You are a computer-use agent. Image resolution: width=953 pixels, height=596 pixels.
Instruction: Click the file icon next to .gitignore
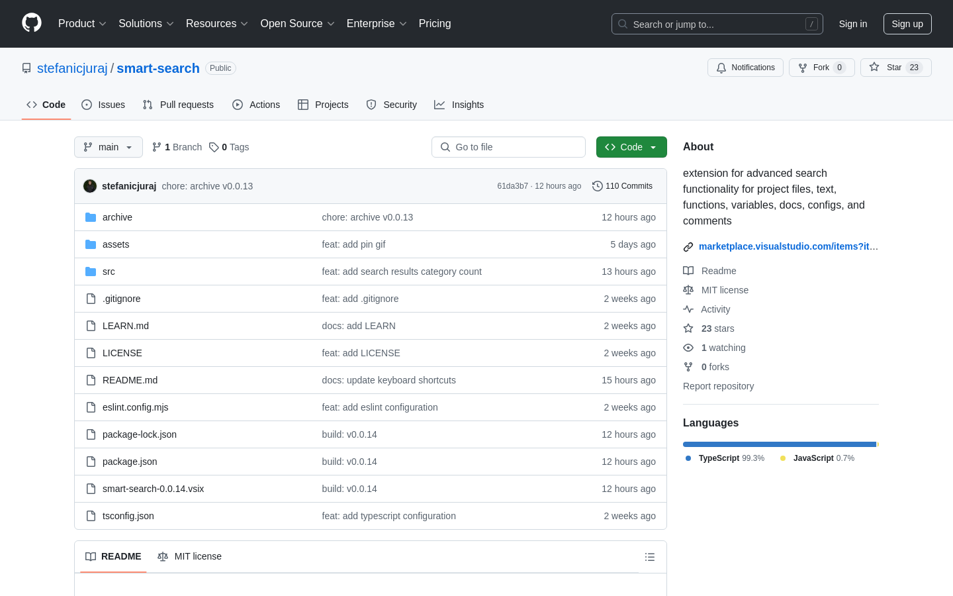[91, 299]
